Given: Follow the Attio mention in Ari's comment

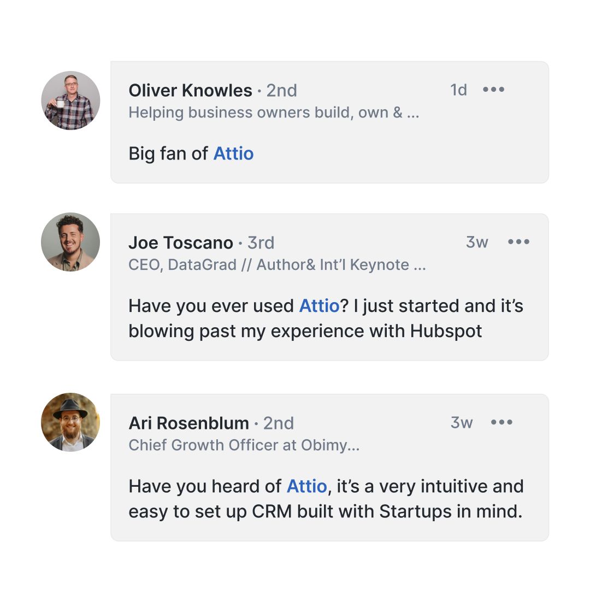Looking at the screenshot, I should [x=306, y=486].
